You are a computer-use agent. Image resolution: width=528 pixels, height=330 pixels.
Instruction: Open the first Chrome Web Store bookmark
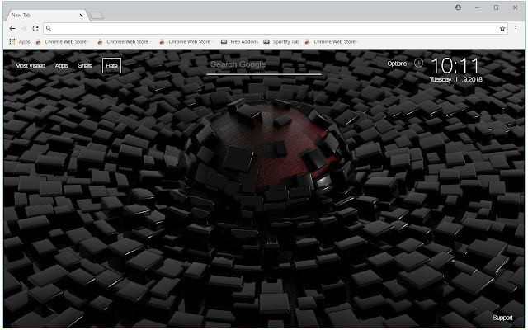tap(63, 41)
